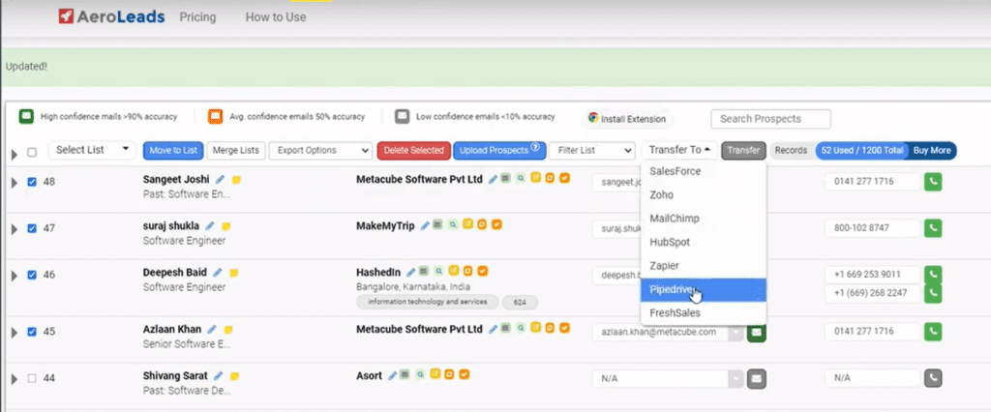The image size is (991, 412).
Task: Open yellow note icon next to Deepesh Baid
Action: click(x=233, y=273)
